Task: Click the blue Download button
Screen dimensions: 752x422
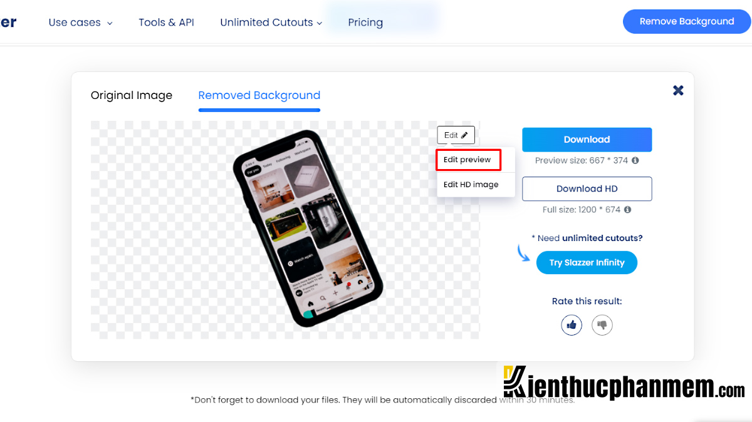Action: [587, 140]
